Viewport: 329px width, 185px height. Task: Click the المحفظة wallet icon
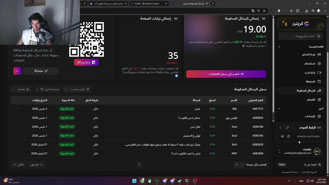(319, 81)
